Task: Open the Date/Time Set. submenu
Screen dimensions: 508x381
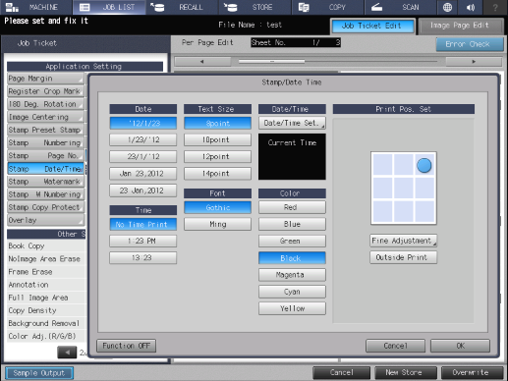Action: point(292,123)
